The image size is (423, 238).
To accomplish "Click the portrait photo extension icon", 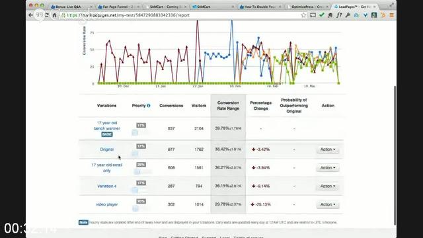I will [x=374, y=15].
